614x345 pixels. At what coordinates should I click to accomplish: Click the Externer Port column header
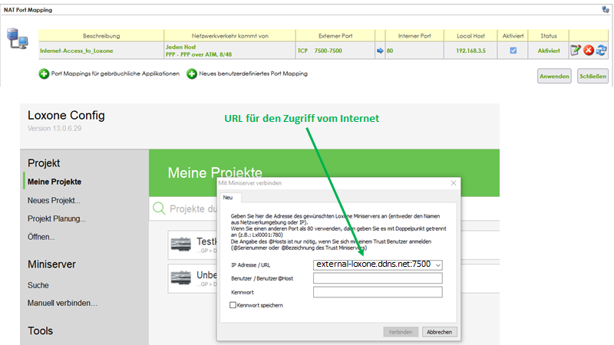point(335,35)
